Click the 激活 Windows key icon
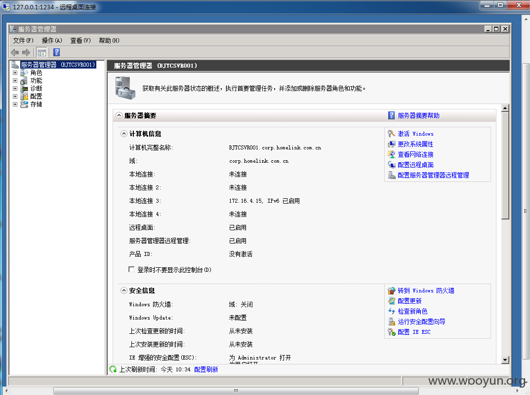This screenshot has height=395, width=530. pos(391,134)
